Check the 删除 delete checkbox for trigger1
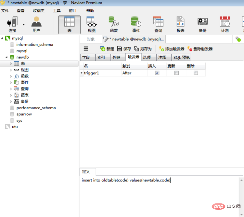 [196, 73]
